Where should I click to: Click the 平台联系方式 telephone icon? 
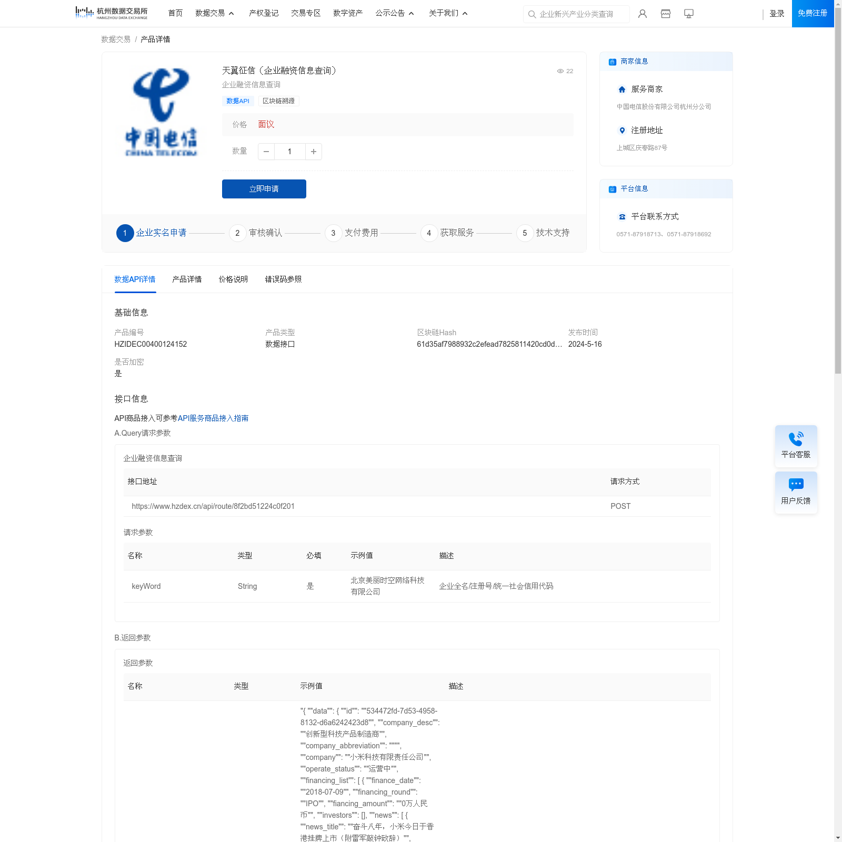click(622, 217)
